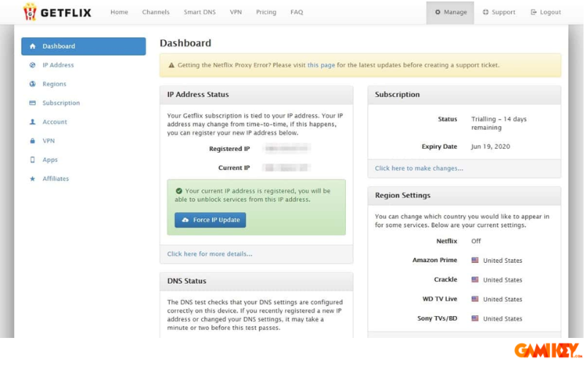This screenshot has width=585, height=365.
Task: Click the IP Address globe icon
Action: [32, 65]
